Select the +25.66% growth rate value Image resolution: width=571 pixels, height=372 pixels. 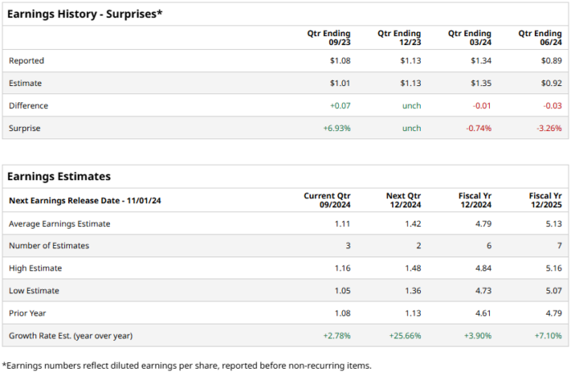coord(404,335)
